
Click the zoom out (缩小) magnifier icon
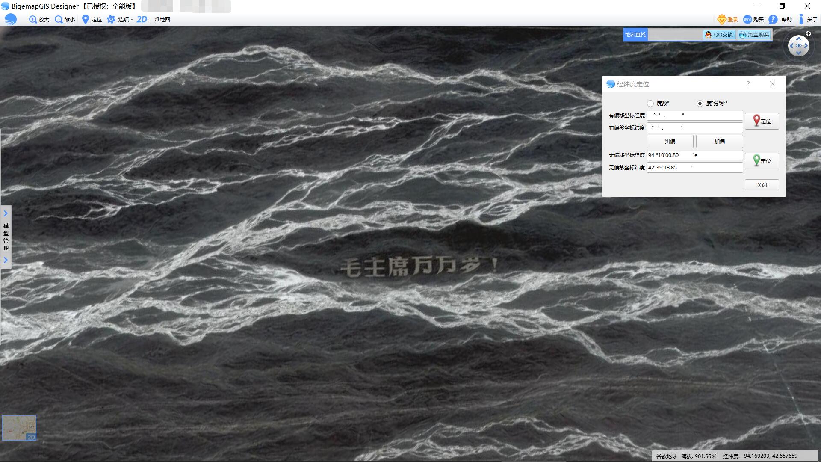point(59,19)
